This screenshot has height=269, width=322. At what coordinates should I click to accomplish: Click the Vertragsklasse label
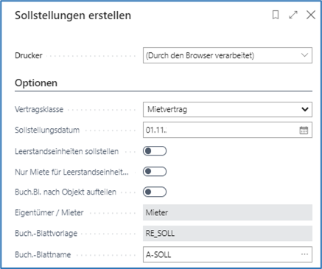click(39, 109)
